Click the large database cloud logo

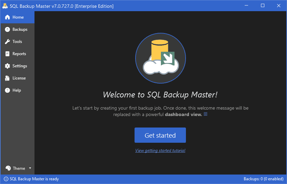tap(161, 58)
